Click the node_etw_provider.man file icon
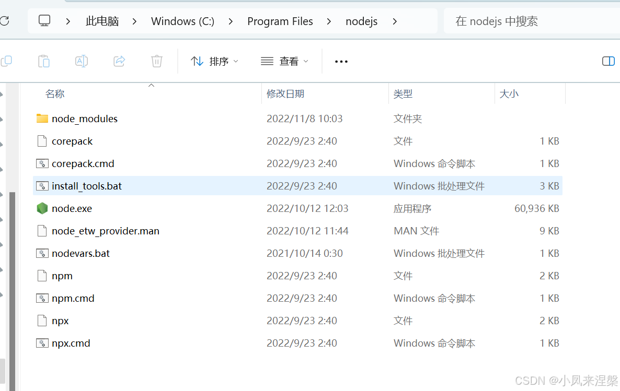The width and height of the screenshot is (620, 391). click(x=42, y=231)
